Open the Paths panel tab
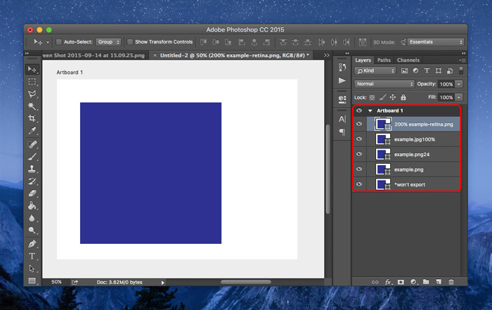Screen dimensions: 492x310 coord(384,60)
